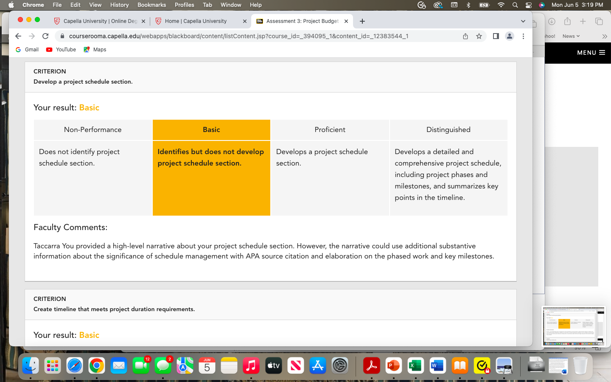Open Messages from the Dock
The image size is (611, 382).
[163, 365]
